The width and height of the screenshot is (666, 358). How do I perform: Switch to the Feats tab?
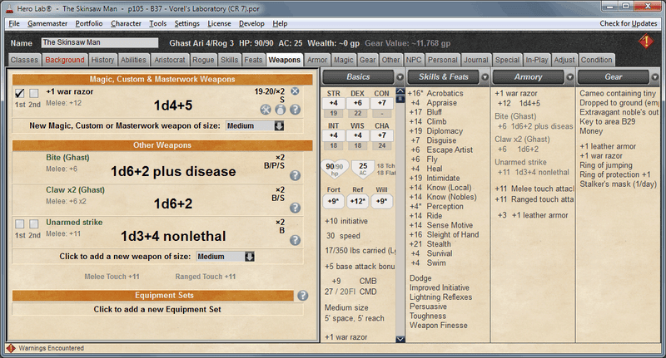[253, 60]
